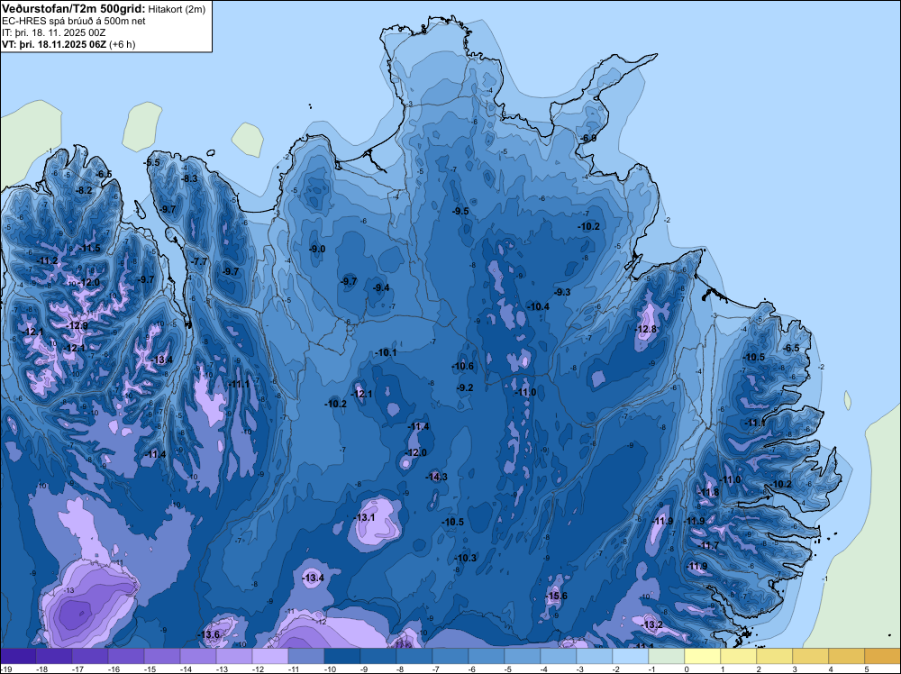901x674 pixels.
Task: Click the -9.0 temperature value
Action: (x=316, y=249)
